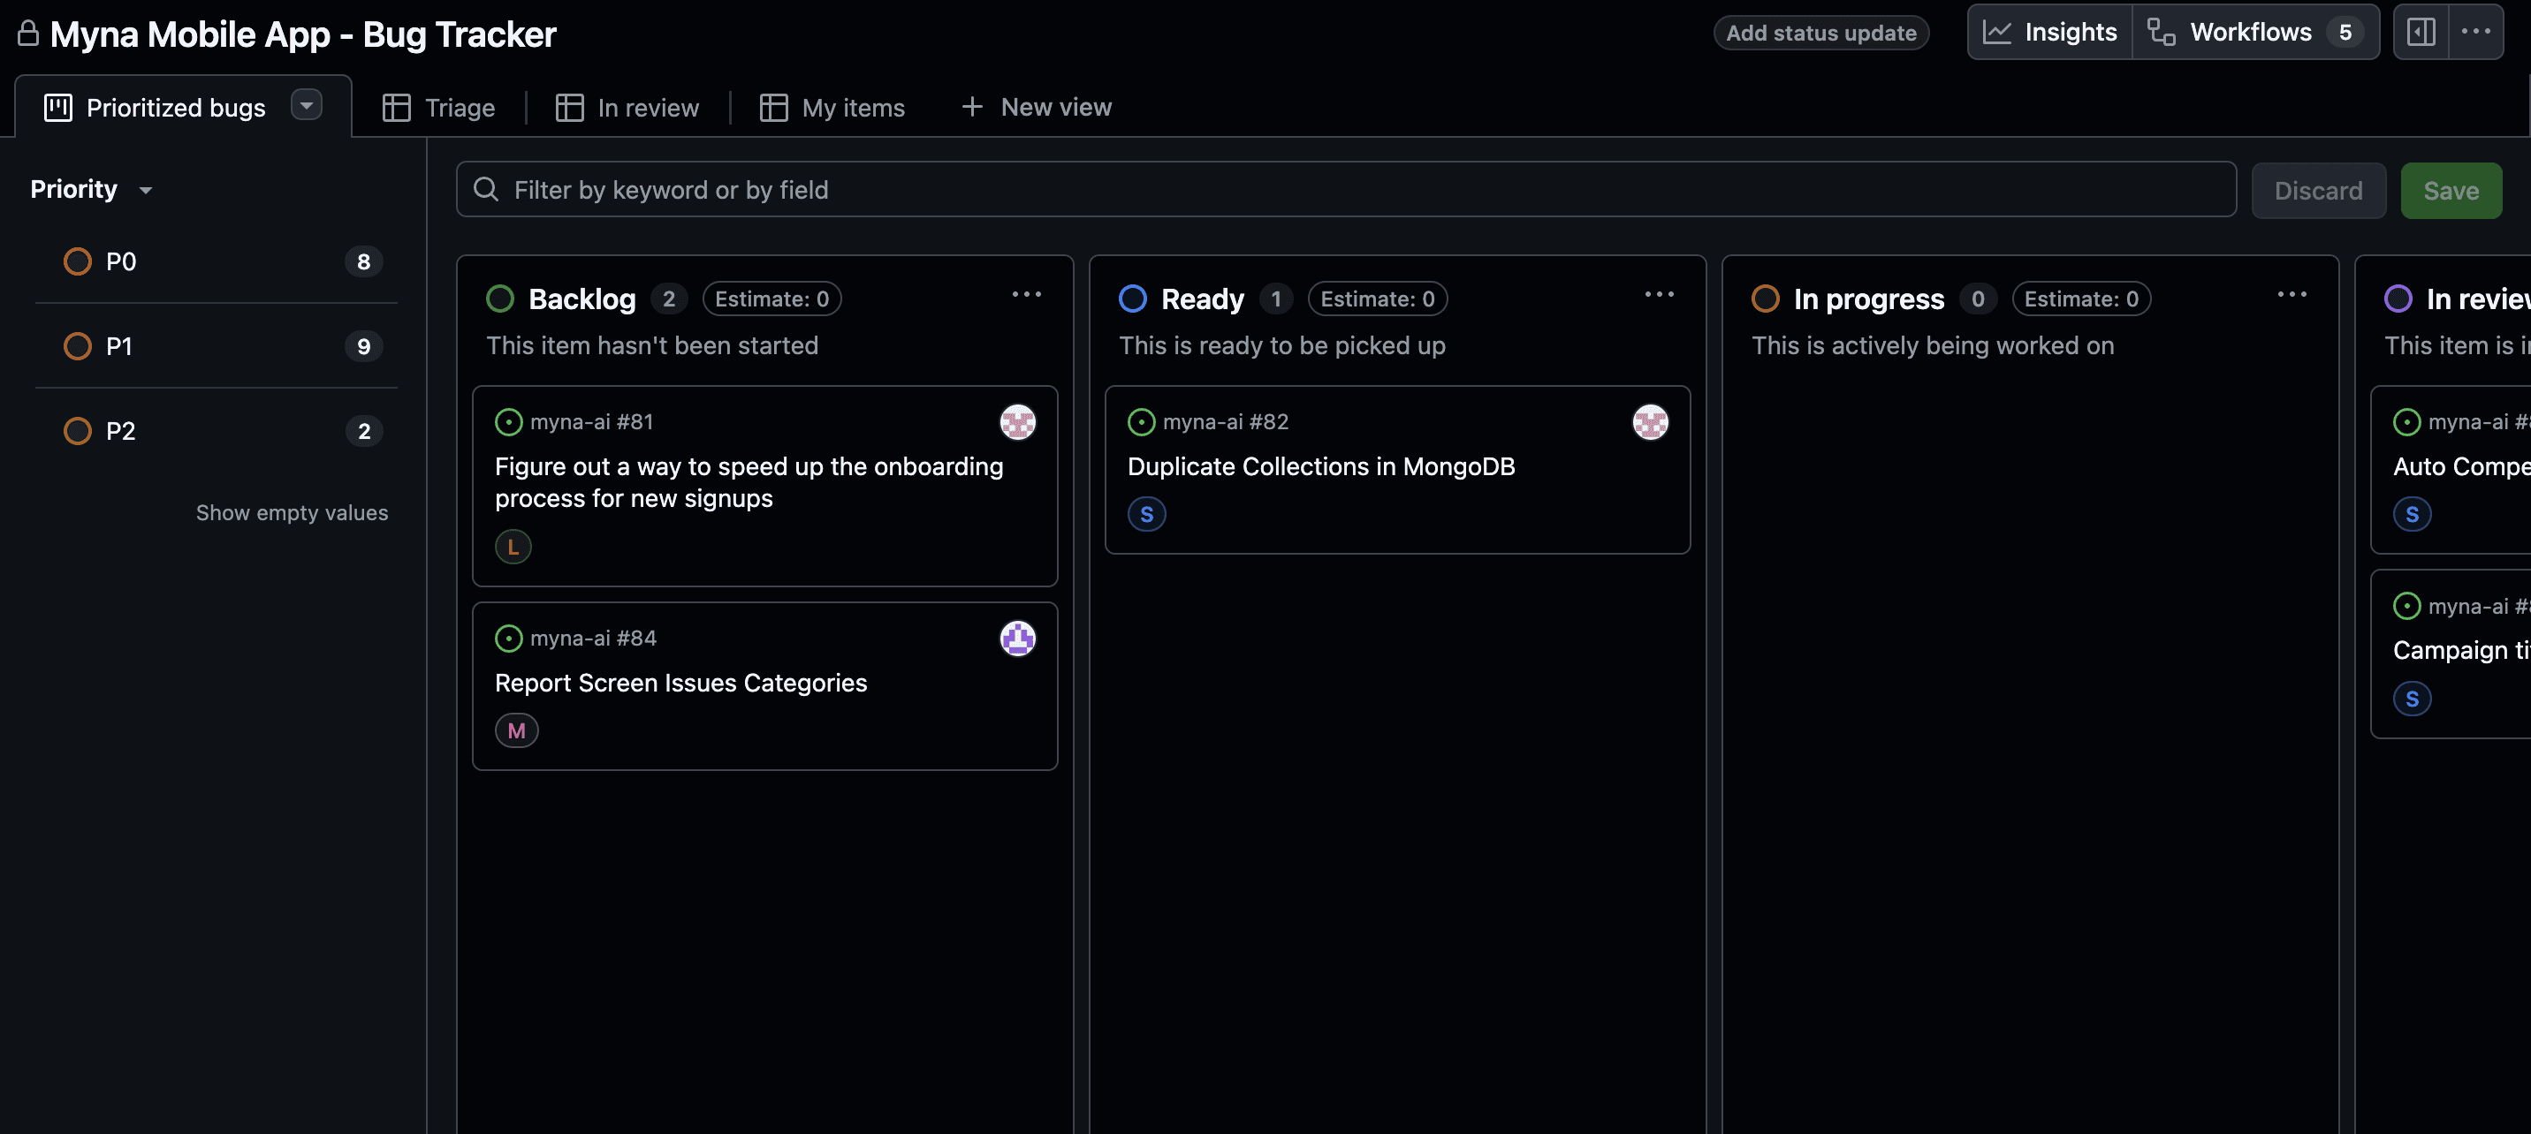Viewport: 2531px width, 1134px height.
Task: Open the project three-dot menu
Action: tap(2475, 33)
